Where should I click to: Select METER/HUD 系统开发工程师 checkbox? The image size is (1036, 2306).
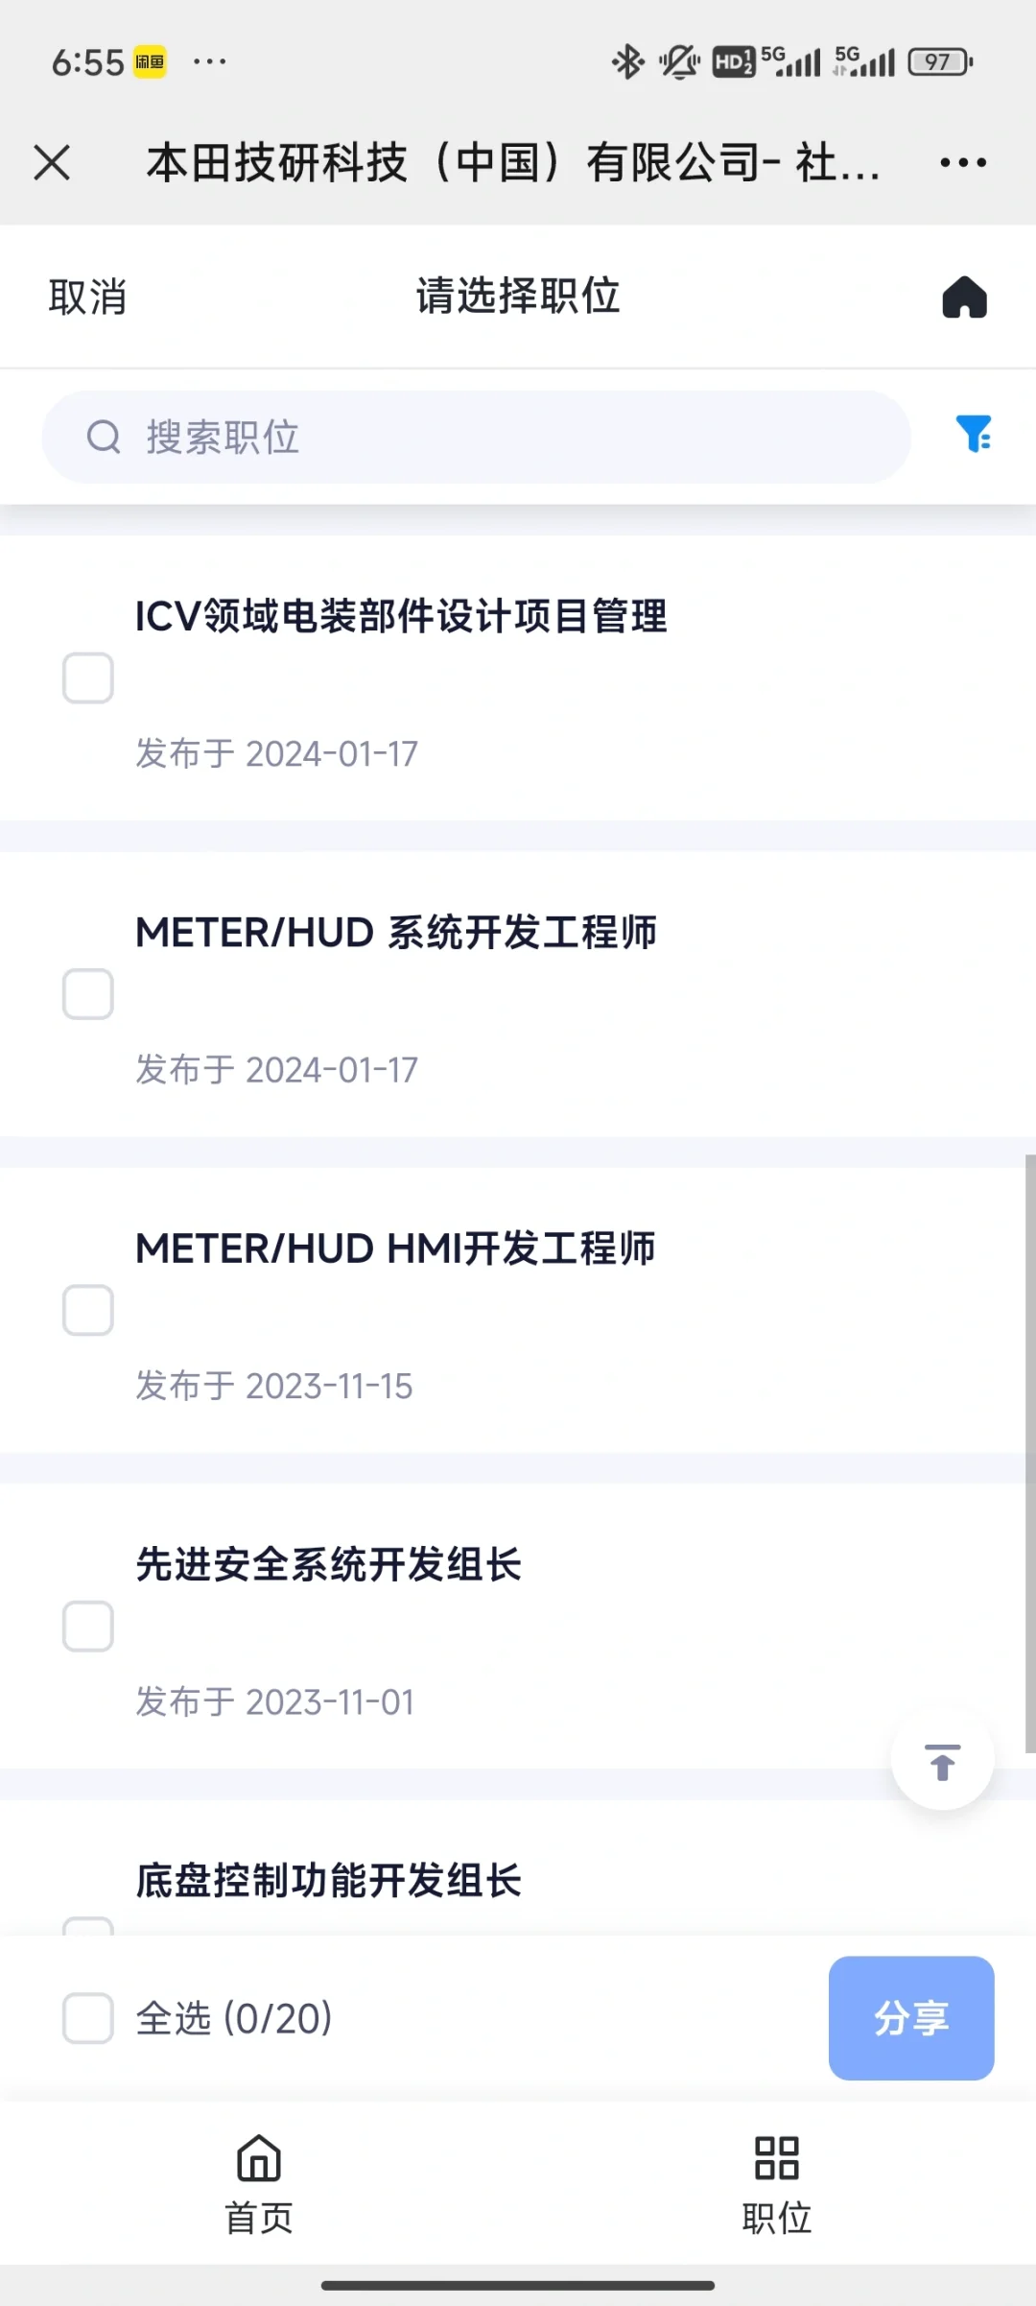click(x=88, y=994)
